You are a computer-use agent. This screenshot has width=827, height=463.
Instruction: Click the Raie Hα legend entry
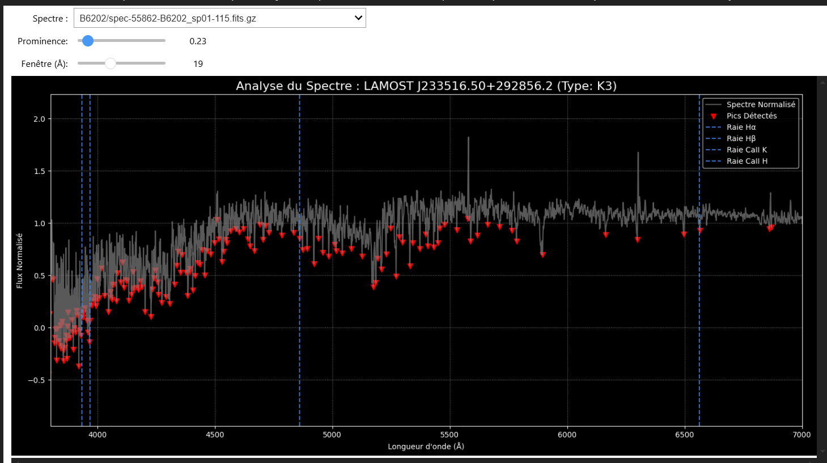741,127
